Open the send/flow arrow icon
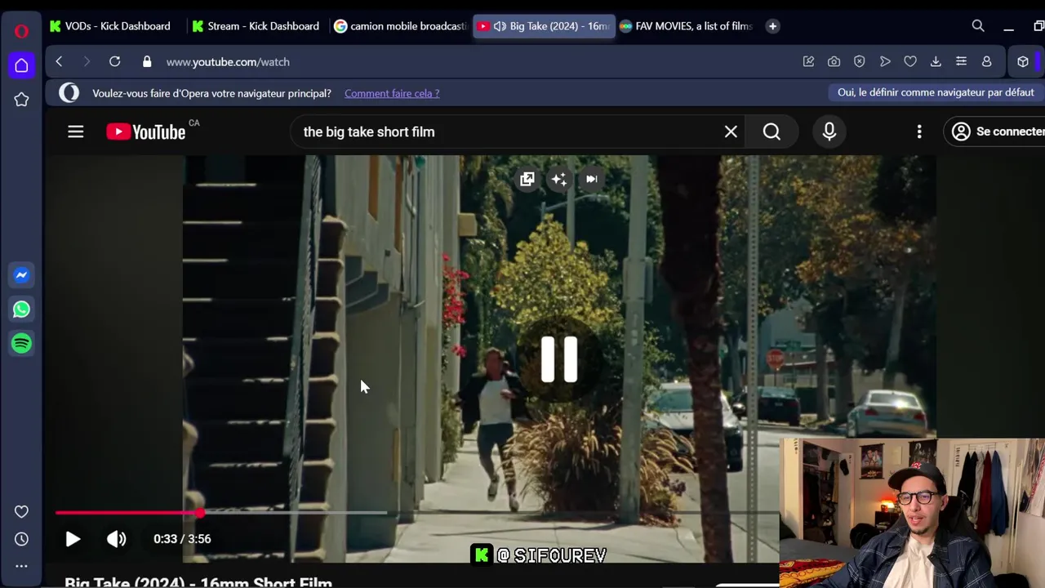The width and height of the screenshot is (1045, 588). coord(885,61)
